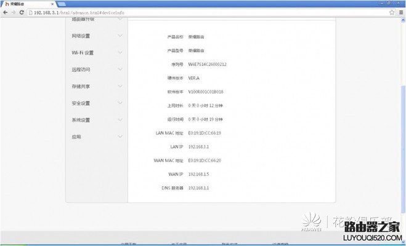
Task: Click the serial number W6E7S14C26000212
Action: [207, 65]
